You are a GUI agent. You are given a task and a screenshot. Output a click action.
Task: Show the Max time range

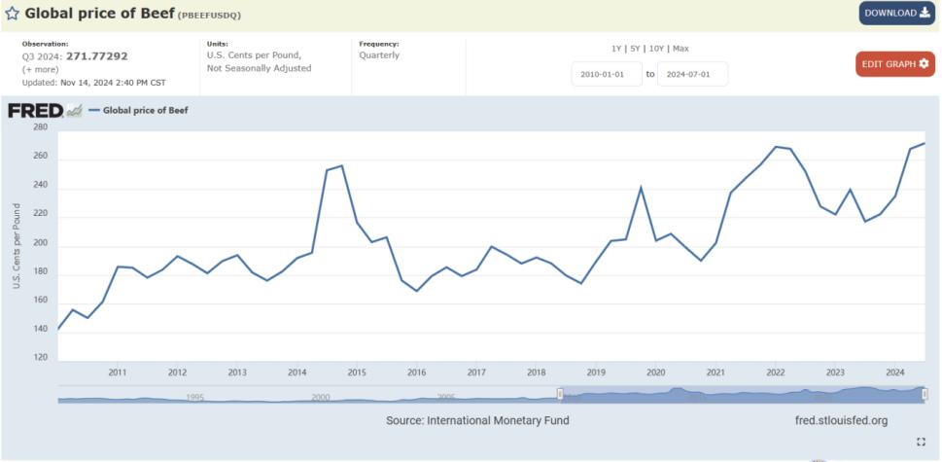pyautogui.click(x=680, y=49)
